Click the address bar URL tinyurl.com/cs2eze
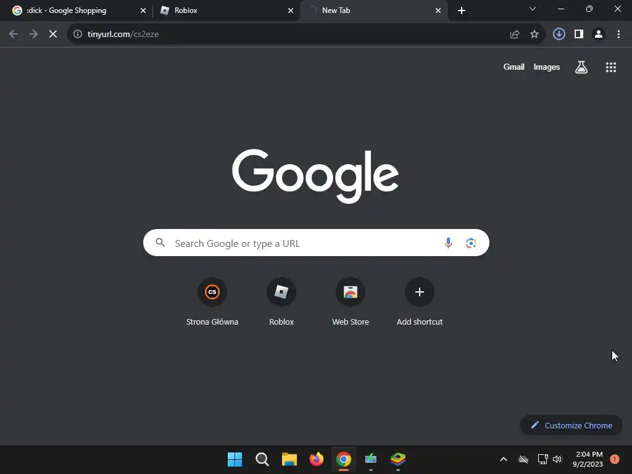The width and height of the screenshot is (632, 474). (x=123, y=35)
